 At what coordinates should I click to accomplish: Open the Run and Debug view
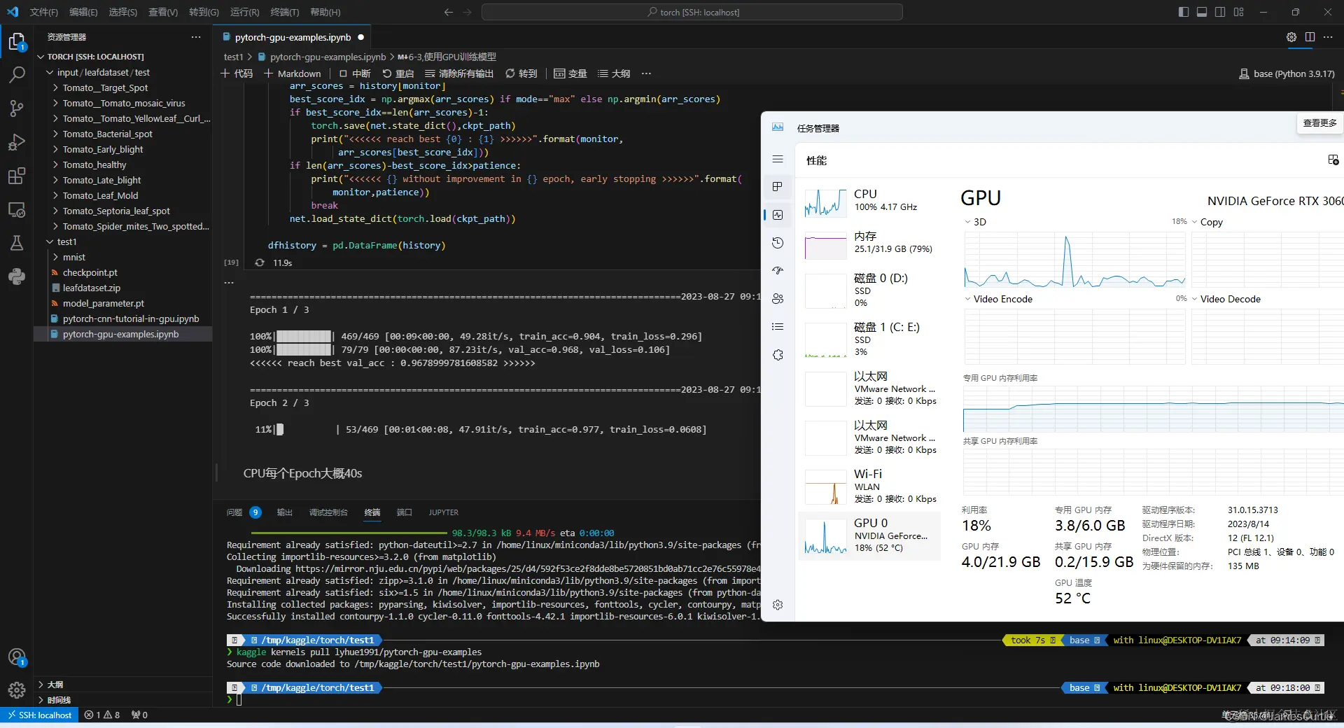(x=17, y=142)
